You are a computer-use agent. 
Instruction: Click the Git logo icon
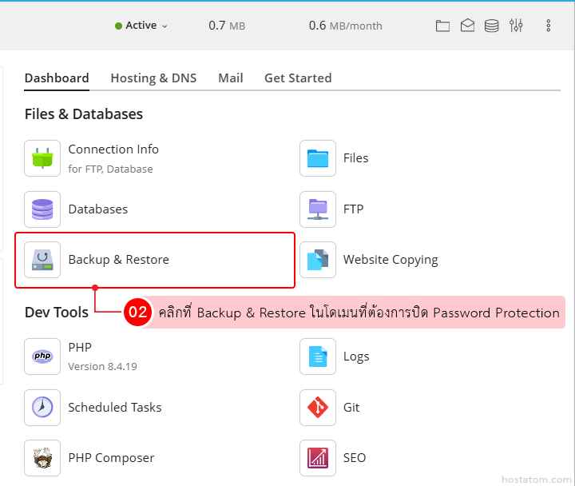pyautogui.click(x=318, y=408)
